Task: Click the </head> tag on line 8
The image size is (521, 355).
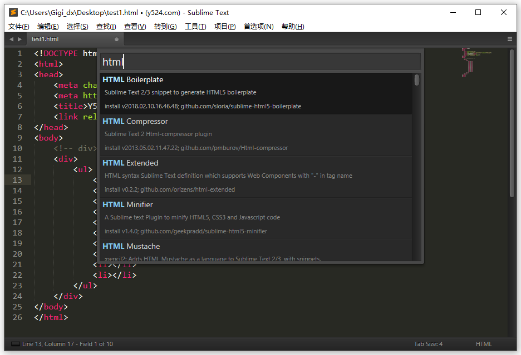Action: point(51,127)
